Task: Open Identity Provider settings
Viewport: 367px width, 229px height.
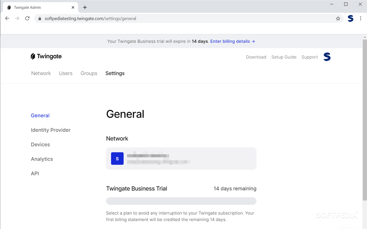Action: (x=51, y=130)
